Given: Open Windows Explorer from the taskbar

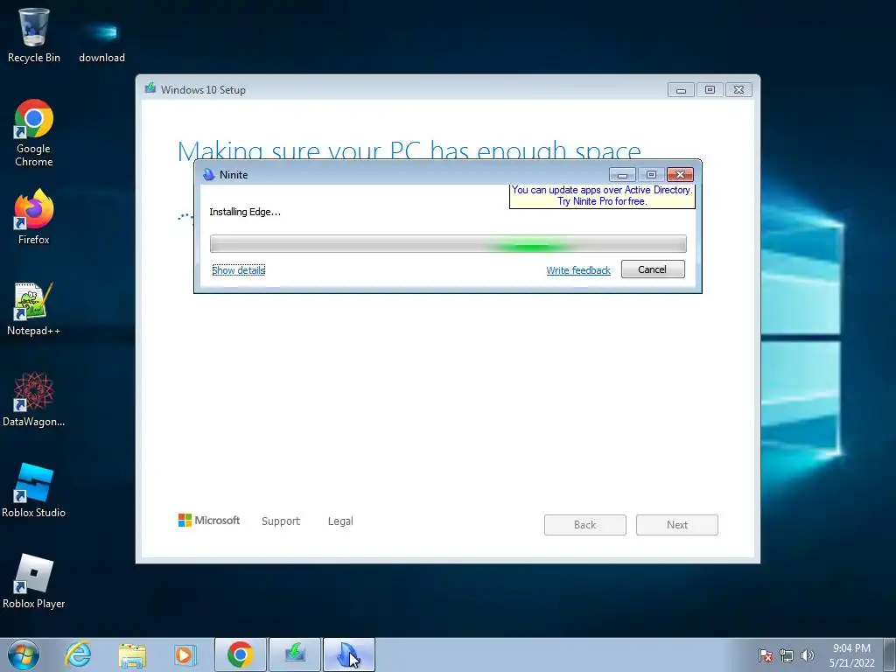Looking at the screenshot, I should pyautogui.click(x=133, y=654).
